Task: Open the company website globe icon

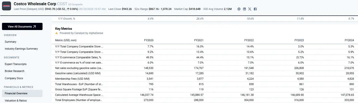Action: click(239, 9)
